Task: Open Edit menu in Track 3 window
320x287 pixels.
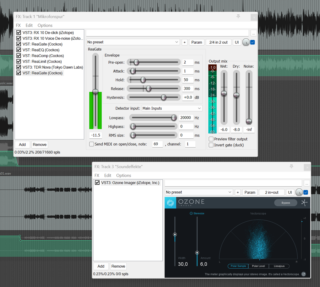Action: click(x=108, y=175)
